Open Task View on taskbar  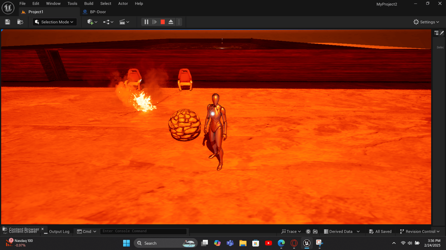coord(204,243)
